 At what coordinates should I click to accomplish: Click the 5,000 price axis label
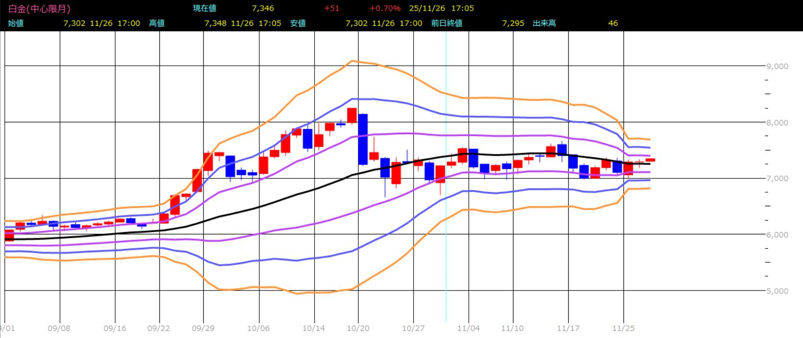[777, 291]
